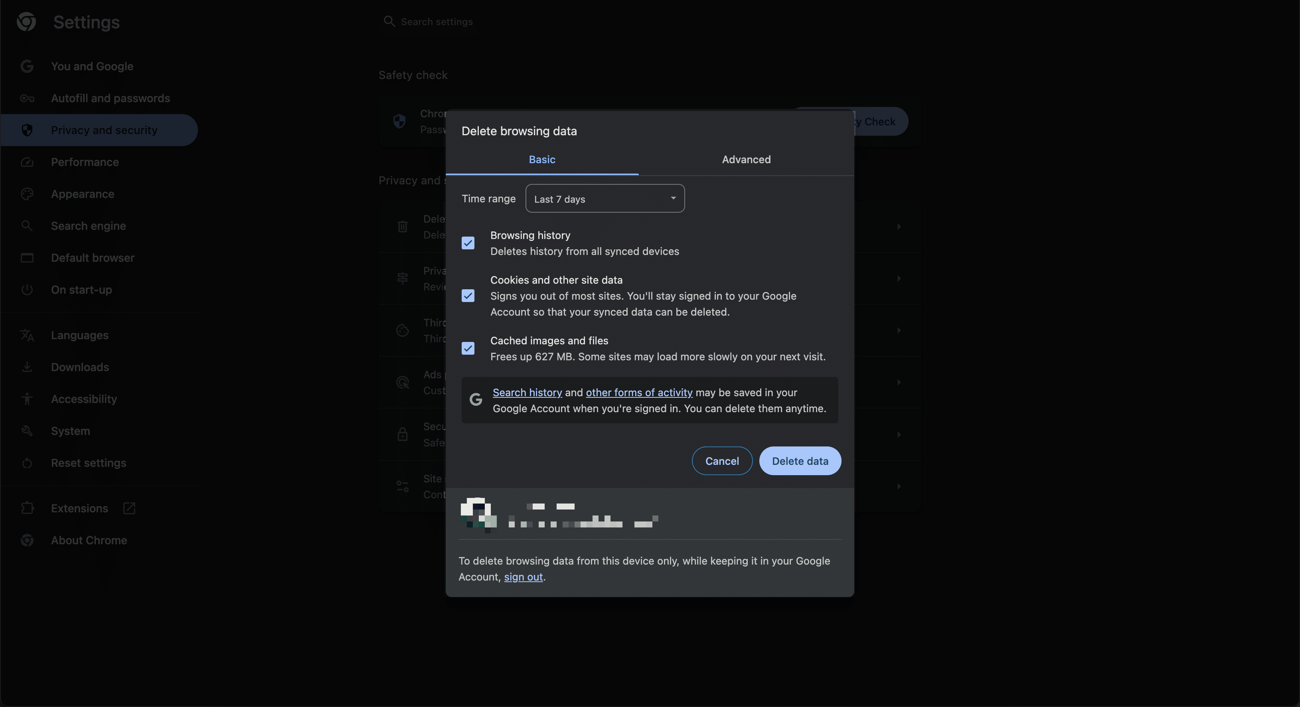Click the Settings page title
Viewport: 1300px width, 707px height.
pos(86,22)
